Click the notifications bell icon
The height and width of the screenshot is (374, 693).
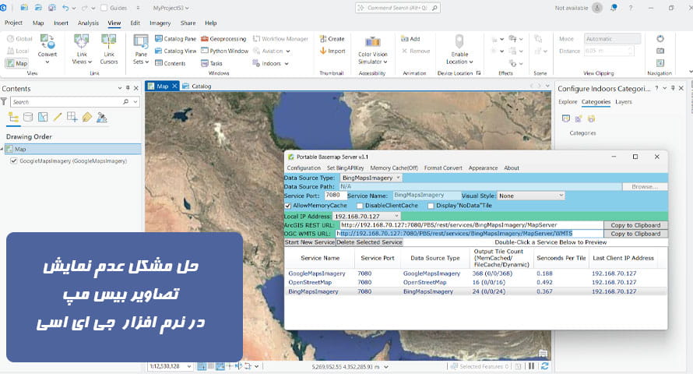point(614,8)
